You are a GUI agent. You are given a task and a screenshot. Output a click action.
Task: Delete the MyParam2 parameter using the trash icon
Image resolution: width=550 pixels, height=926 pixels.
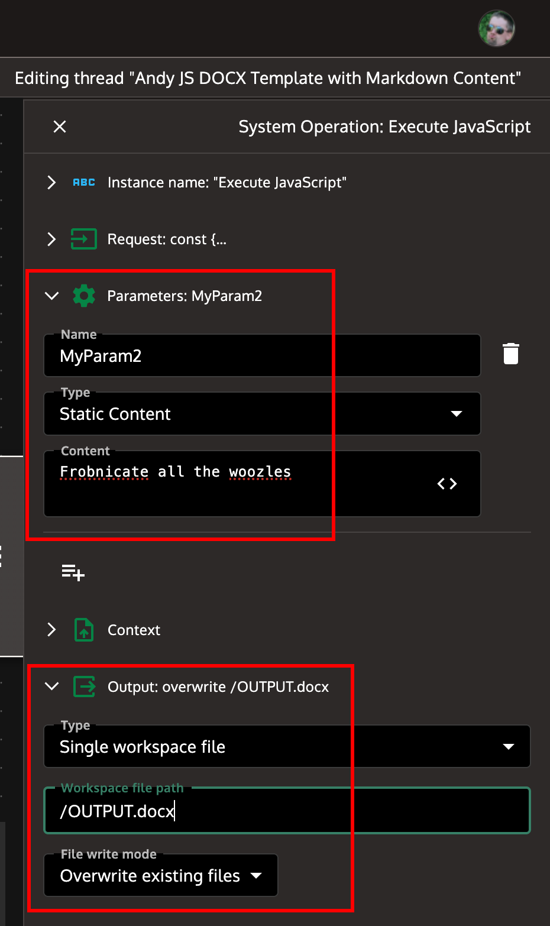510,354
